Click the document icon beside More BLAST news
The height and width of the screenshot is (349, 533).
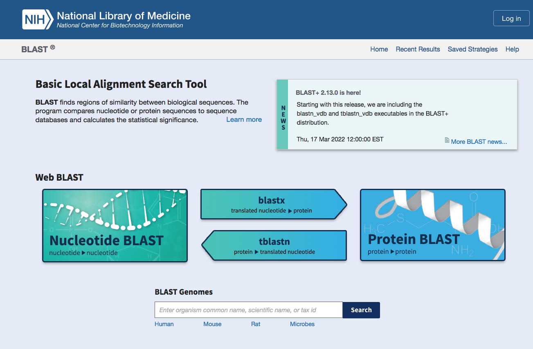point(447,141)
